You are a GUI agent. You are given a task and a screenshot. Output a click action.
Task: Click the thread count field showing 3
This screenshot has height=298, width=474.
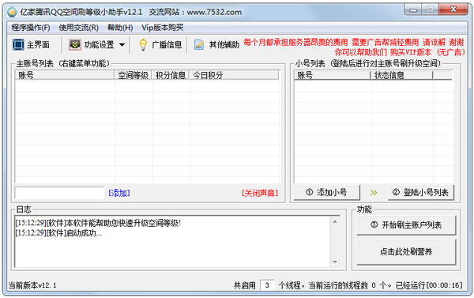[x=267, y=285]
